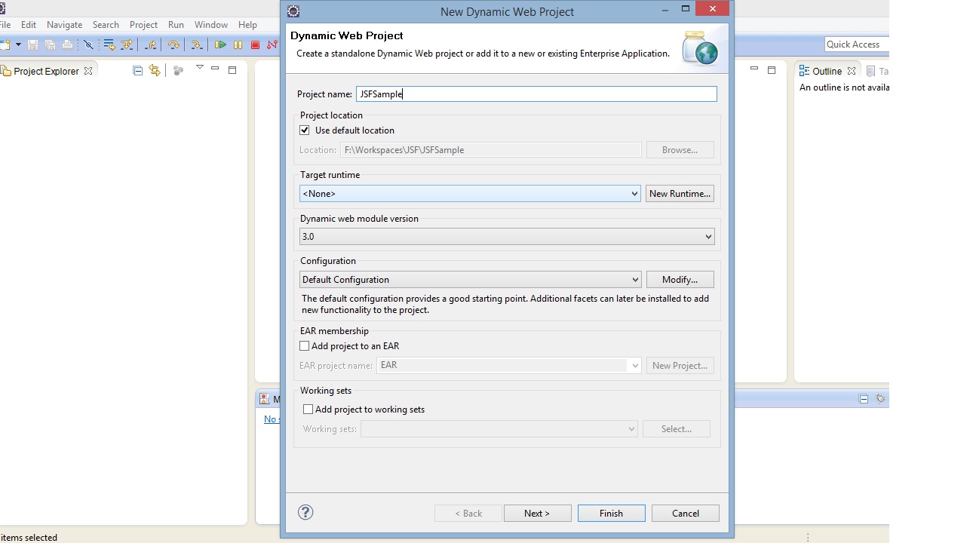Open the Navigate menu

click(64, 25)
